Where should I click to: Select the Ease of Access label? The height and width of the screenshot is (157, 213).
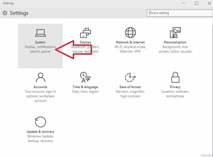coord(130,87)
